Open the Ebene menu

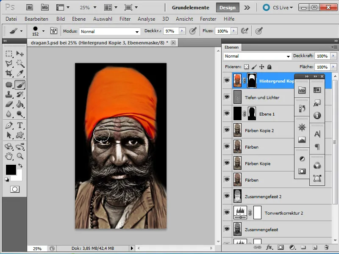click(79, 19)
